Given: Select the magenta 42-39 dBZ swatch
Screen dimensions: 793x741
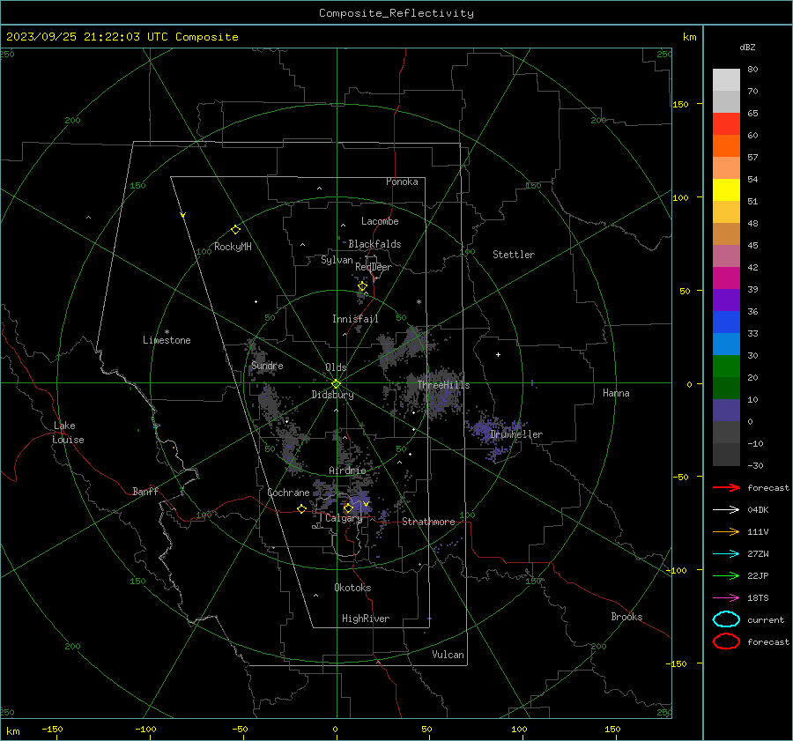Looking at the screenshot, I should tap(726, 278).
